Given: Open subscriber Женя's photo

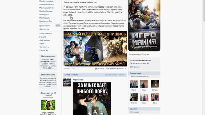Looking at the screenshot, I should tap(134, 84).
